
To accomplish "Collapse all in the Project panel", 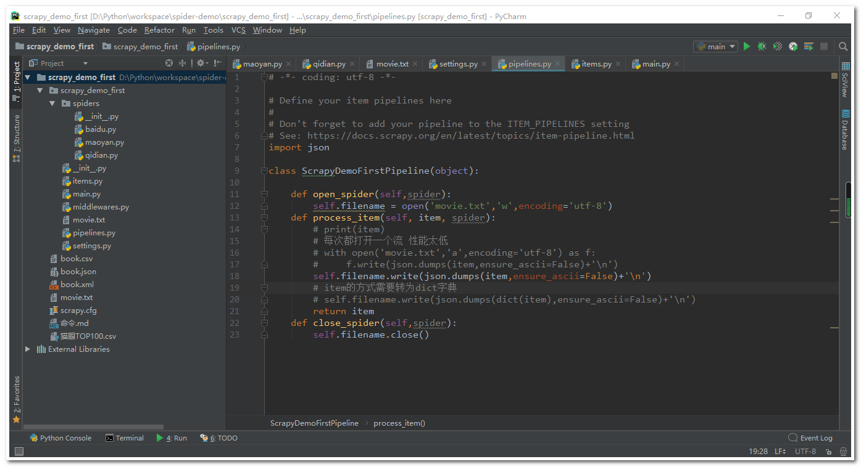I will pyautogui.click(x=182, y=63).
